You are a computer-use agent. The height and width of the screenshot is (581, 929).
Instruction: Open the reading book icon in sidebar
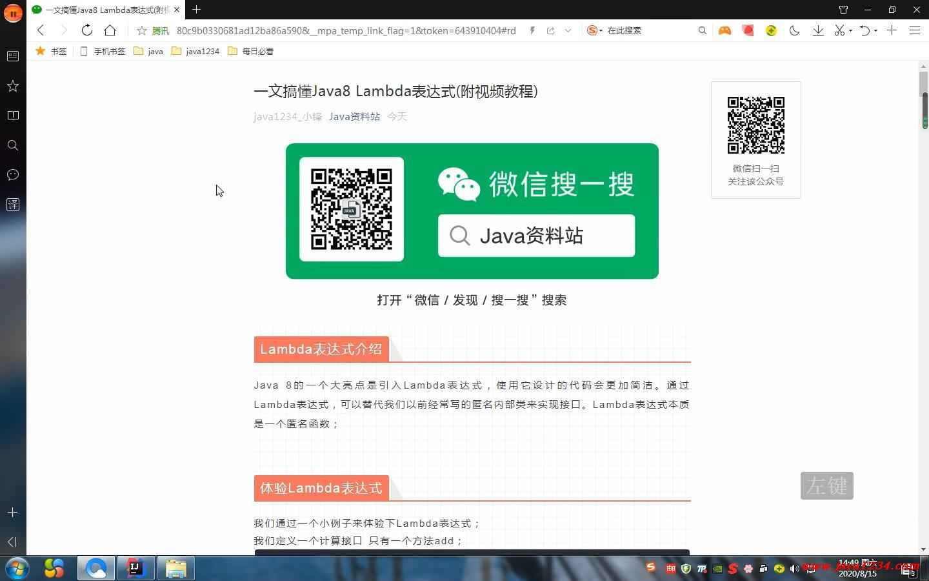click(x=12, y=116)
